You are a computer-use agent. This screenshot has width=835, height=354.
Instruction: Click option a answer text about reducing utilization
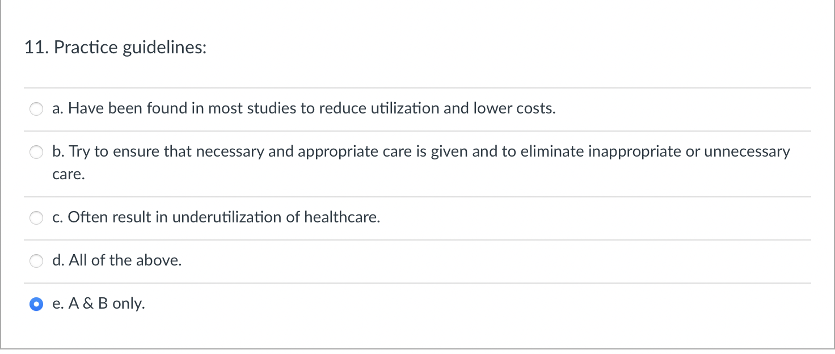pyautogui.click(x=303, y=108)
